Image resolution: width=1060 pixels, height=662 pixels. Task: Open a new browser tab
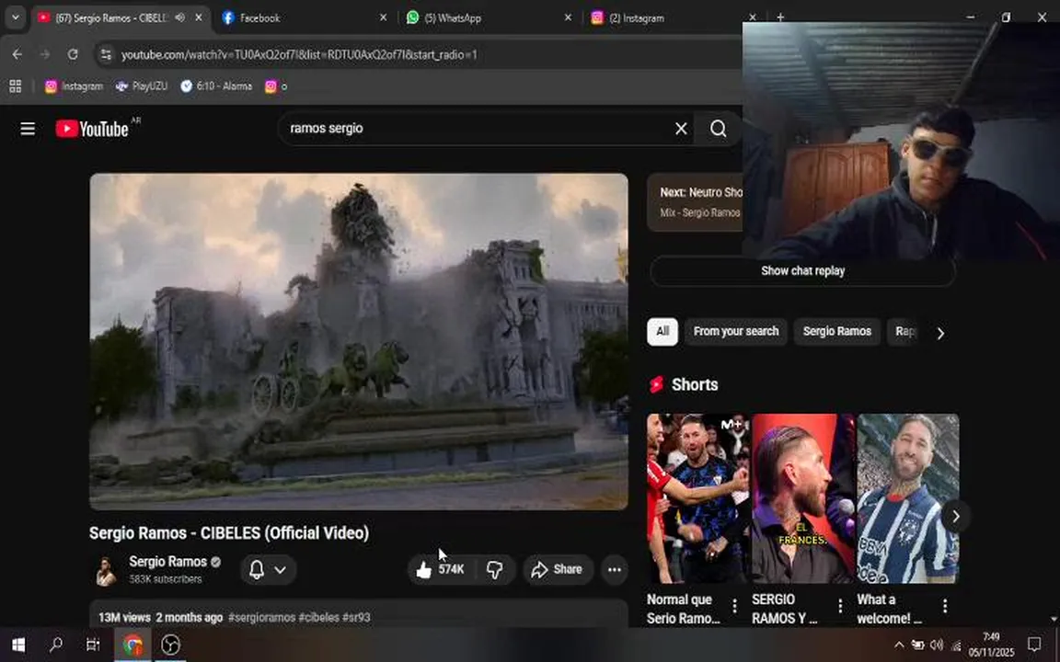(x=780, y=17)
